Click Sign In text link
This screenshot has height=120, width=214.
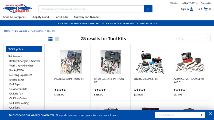pyautogui.click(x=185, y=9)
